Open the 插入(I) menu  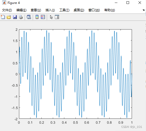click(50, 10)
